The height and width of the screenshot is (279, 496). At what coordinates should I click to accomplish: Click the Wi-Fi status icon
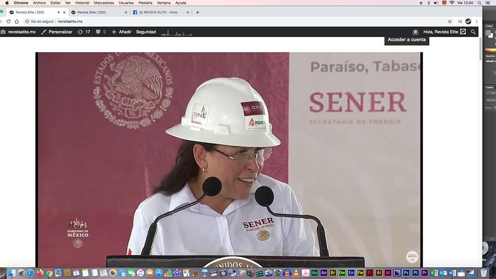point(452,3)
